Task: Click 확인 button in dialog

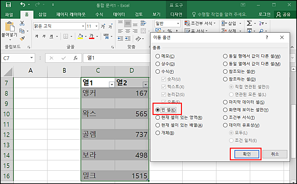Action: (246, 154)
